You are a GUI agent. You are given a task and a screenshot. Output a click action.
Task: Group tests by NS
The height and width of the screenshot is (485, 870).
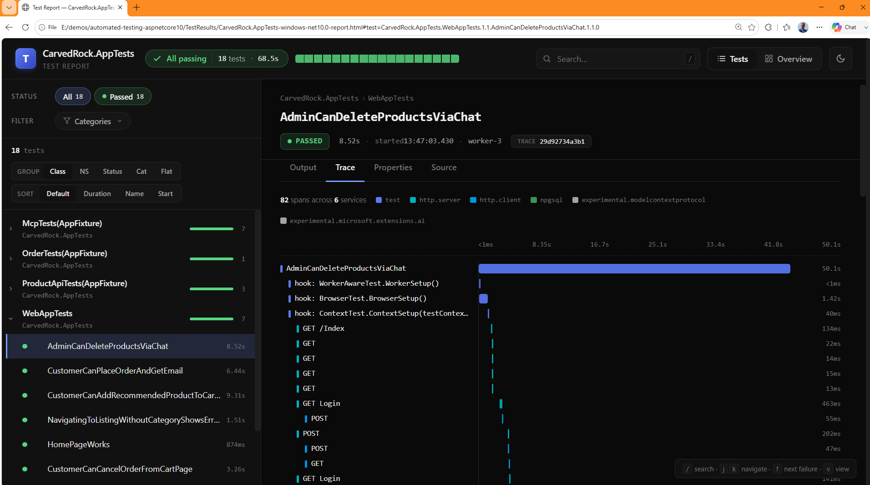pos(84,172)
